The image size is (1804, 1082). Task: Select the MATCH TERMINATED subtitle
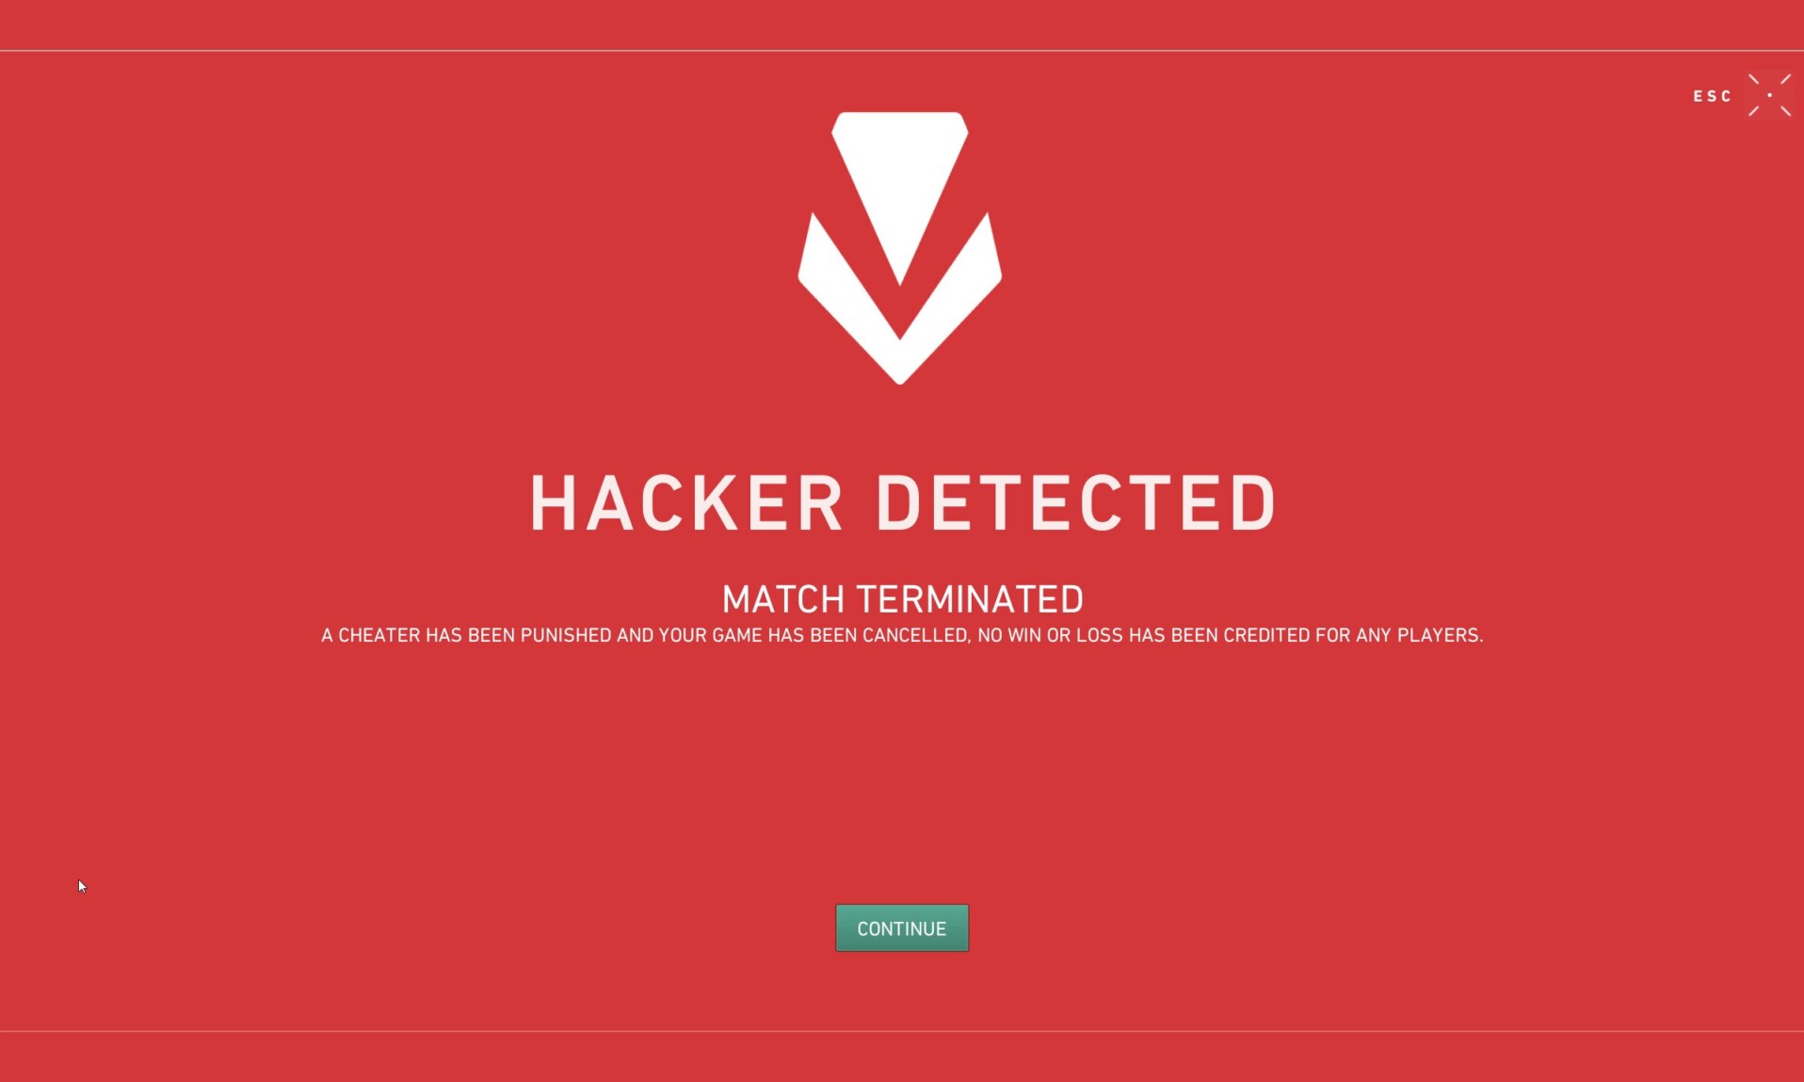[903, 599]
